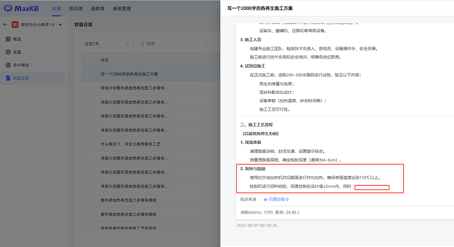Open the 设置 gear icon in sidebar
This screenshot has height=247, width=454.
(8, 52)
